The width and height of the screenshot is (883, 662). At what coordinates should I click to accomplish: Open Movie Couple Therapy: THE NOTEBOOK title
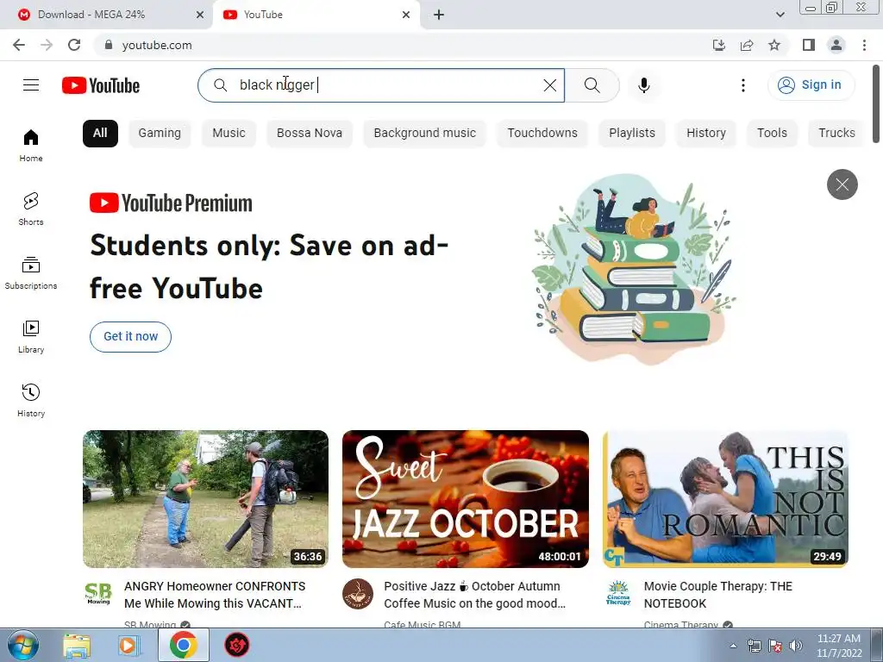click(x=718, y=595)
